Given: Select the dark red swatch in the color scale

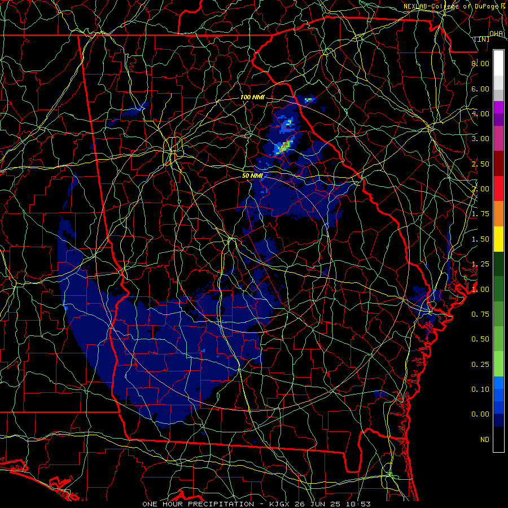Looking at the screenshot, I should point(498,164).
